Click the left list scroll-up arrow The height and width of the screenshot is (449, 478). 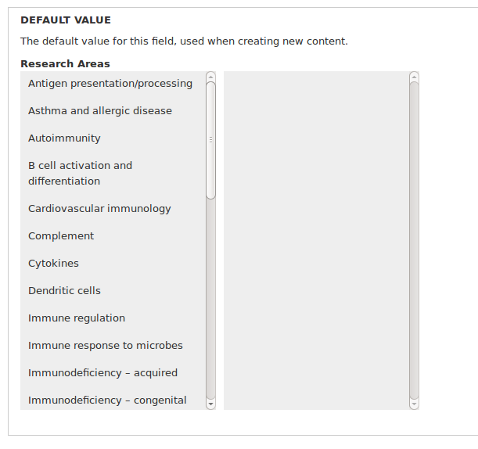[210, 77]
